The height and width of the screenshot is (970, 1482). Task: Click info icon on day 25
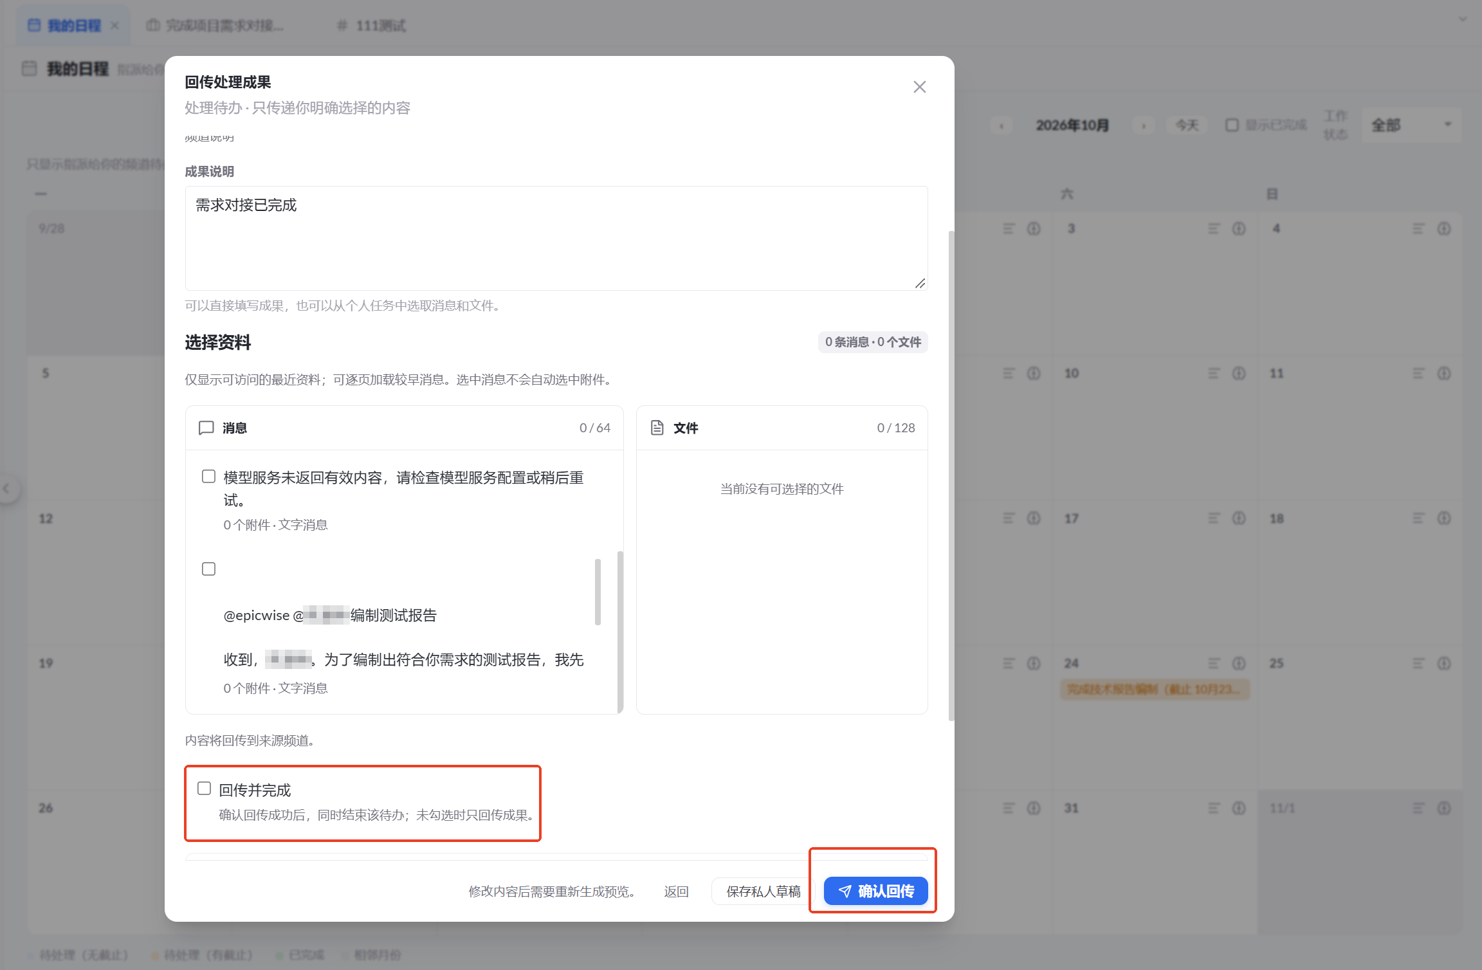point(1444,663)
